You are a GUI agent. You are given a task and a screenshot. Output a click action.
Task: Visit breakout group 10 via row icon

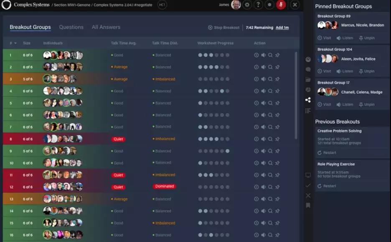pyautogui.click(x=256, y=163)
